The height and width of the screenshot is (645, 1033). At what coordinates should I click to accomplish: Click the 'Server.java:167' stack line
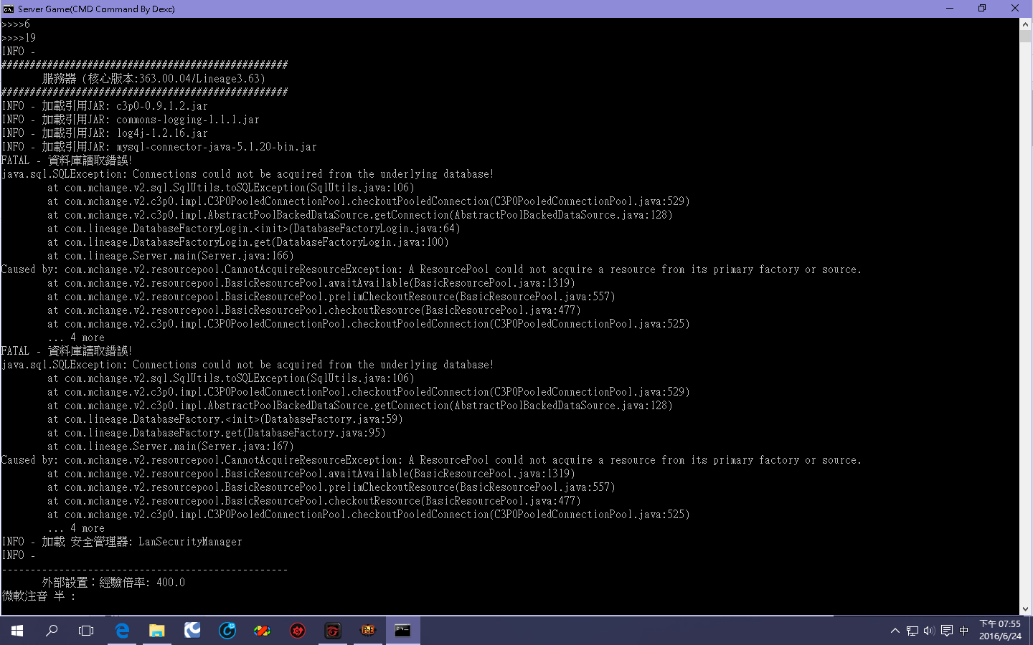(171, 446)
